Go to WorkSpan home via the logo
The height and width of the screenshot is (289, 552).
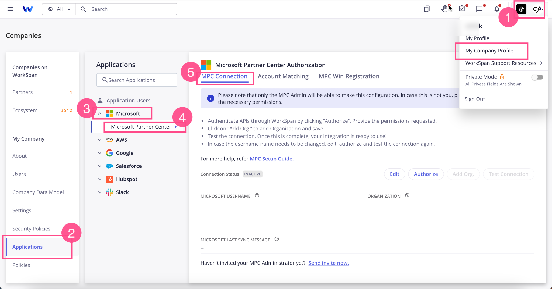tap(28, 9)
